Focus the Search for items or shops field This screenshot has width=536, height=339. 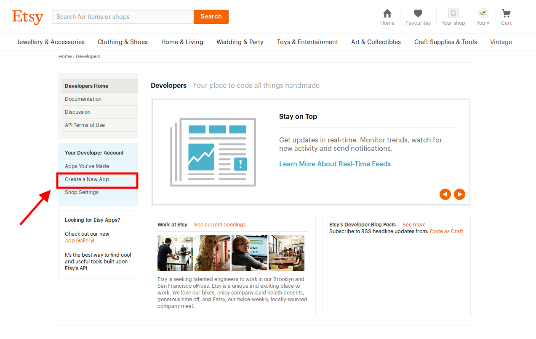coord(123,17)
